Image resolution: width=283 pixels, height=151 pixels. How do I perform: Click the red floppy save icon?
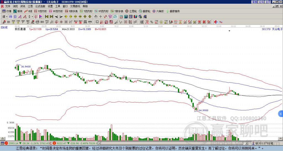point(135,17)
